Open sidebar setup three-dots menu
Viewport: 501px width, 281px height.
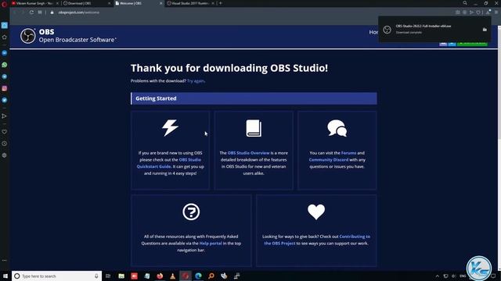click(x=5, y=260)
